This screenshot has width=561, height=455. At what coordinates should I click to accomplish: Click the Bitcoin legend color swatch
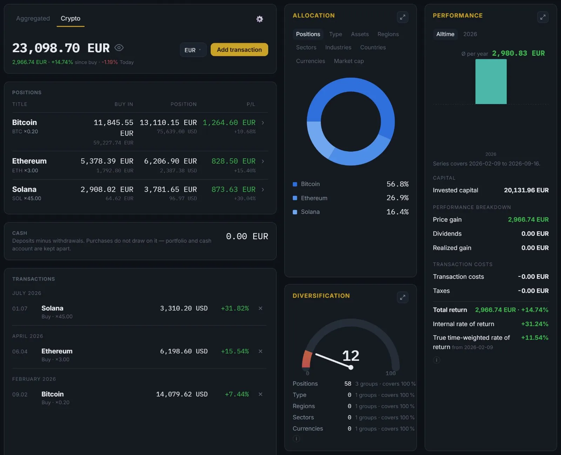[295, 184]
